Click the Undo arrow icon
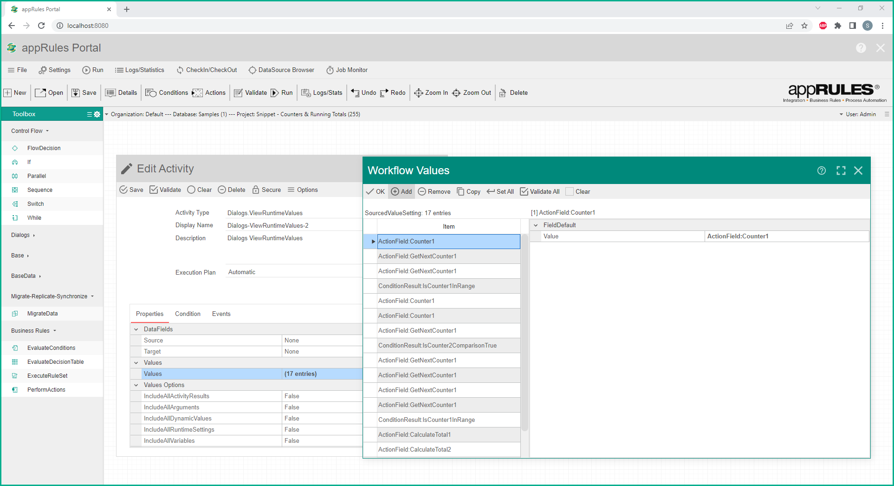 click(355, 93)
